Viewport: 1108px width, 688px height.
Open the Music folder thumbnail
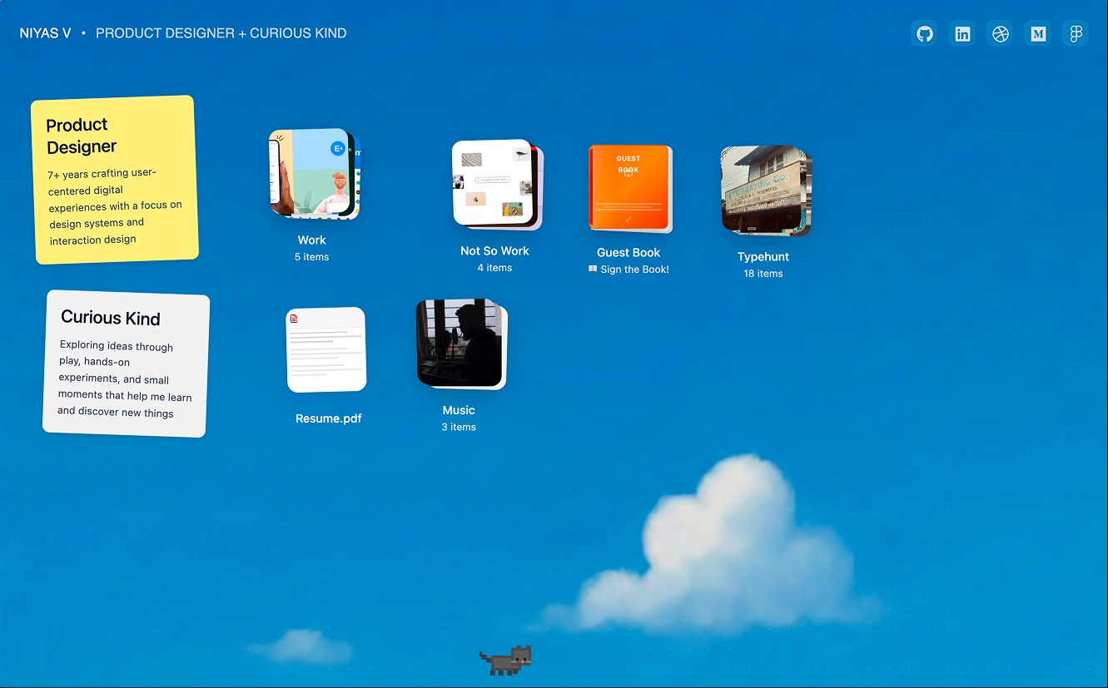[x=460, y=344]
